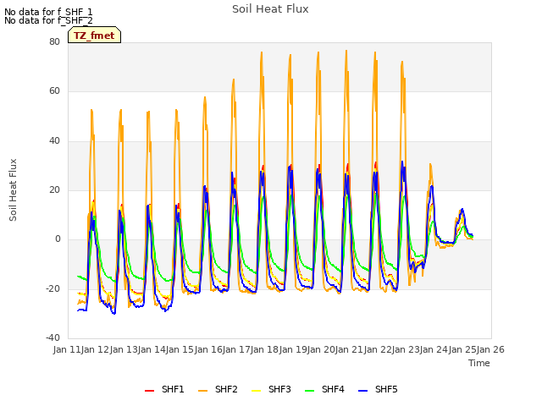Click the Jan 21 x-axis label
Viewport: 542px width, 406px height.
click(349, 349)
